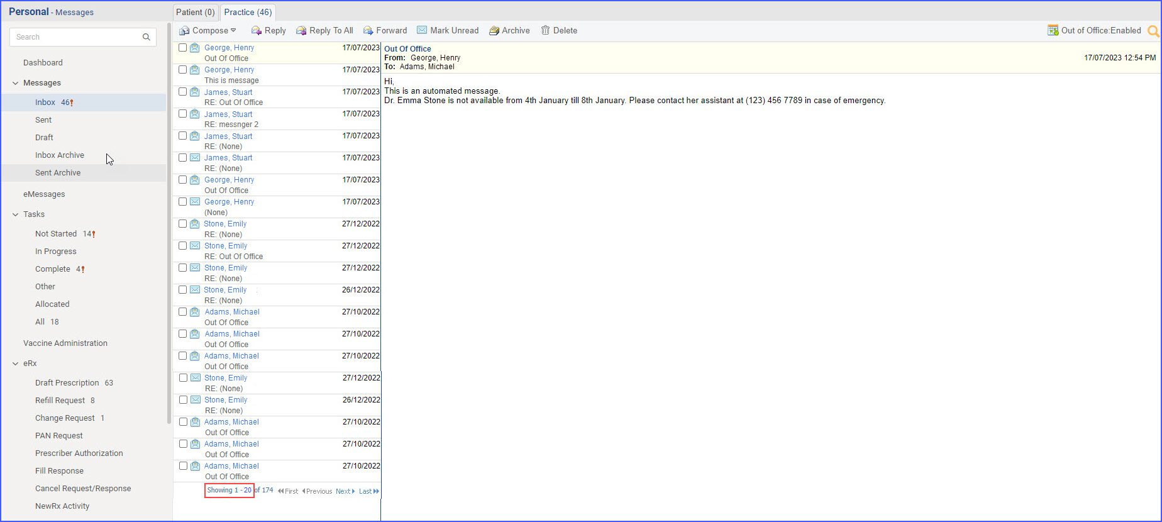
Task: Click the Out of Office:Enabled label
Action: [x=1101, y=30]
